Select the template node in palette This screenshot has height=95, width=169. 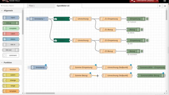(x=11, y=91)
